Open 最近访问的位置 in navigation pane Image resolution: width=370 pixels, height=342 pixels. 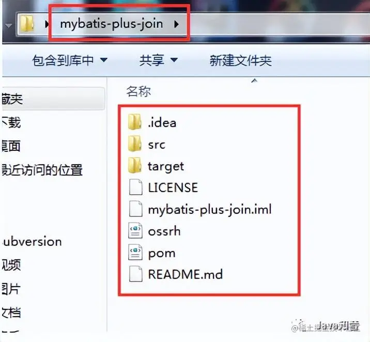[x=42, y=170]
